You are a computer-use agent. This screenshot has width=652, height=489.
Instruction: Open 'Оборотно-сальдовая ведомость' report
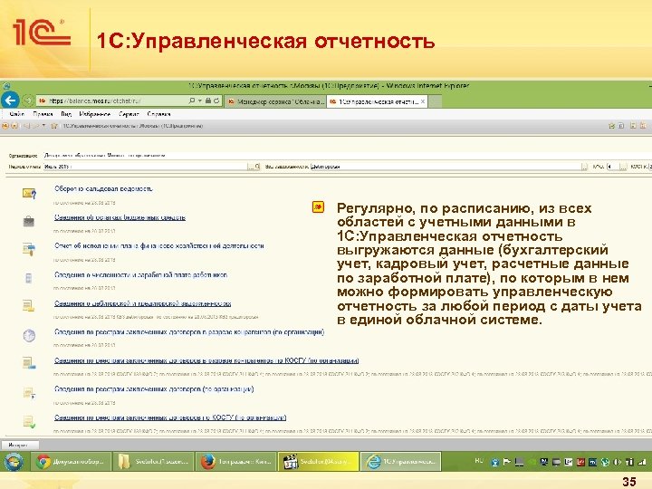coord(103,188)
